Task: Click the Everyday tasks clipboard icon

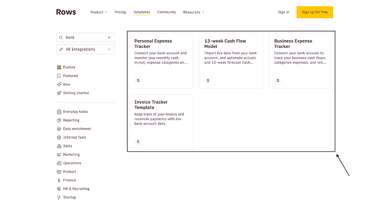Action: tap(59, 112)
